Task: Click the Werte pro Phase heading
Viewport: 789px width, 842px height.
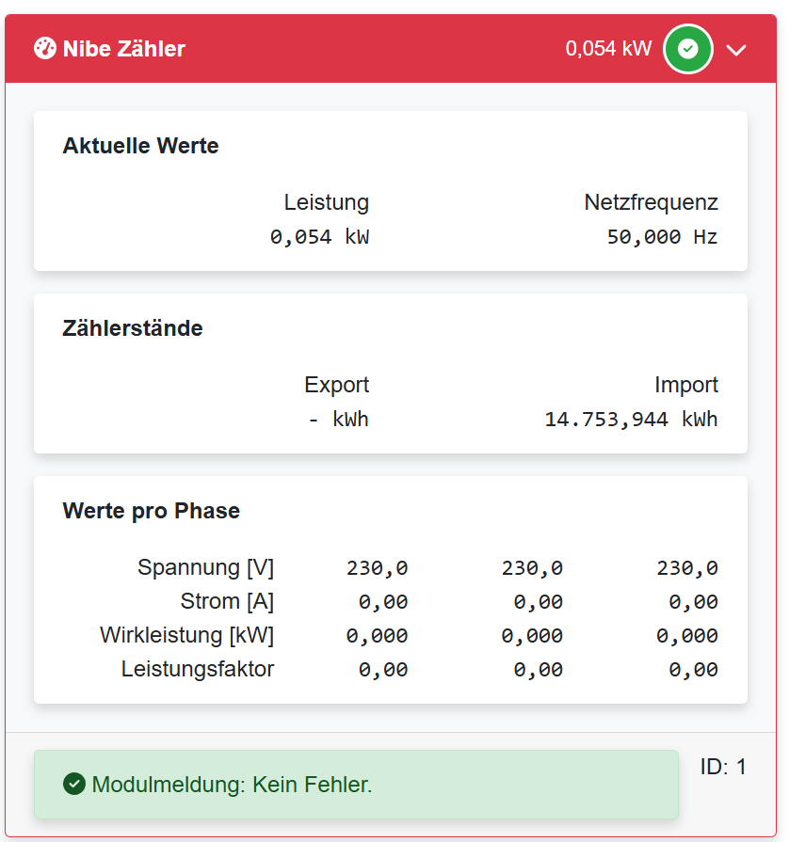Action: pos(151,511)
